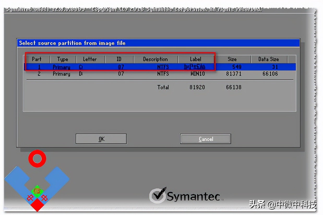
Task: Click the green diamond in the watermark logo
Action: click(37, 191)
